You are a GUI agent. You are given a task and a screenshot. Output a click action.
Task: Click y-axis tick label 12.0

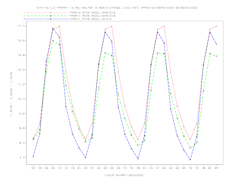[x=21, y=70]
